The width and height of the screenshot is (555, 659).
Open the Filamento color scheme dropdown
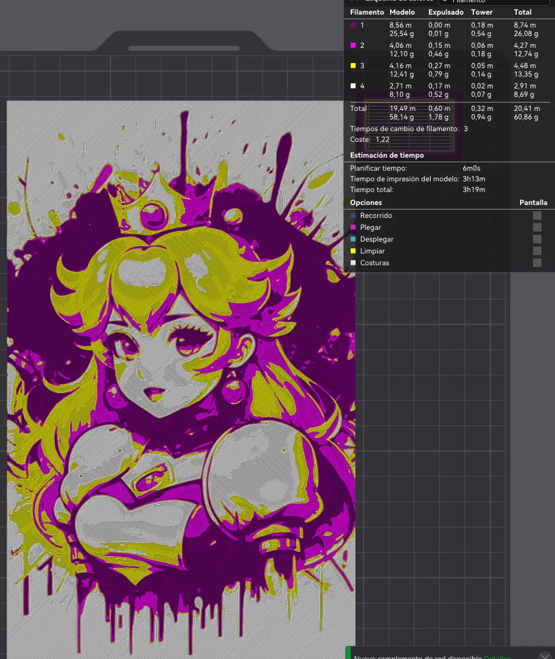tap(494, 2)
